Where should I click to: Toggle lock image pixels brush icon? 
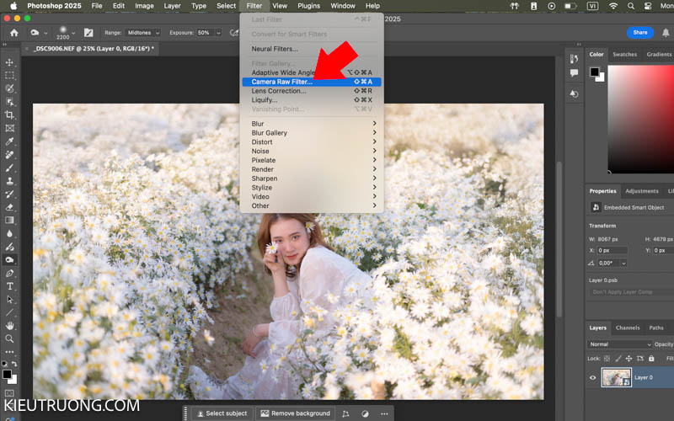click(x=618, y=359)
